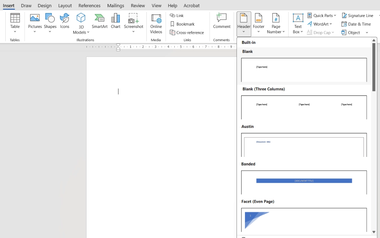Open the 3D Models option
The height and width of the screenshot is (238, 380).
(81, 24)
